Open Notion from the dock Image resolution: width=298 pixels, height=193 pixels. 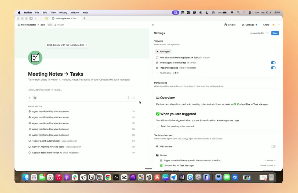[92, 177]
